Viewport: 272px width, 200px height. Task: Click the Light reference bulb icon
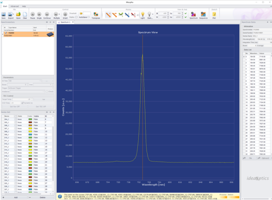[x=142, y=15]
